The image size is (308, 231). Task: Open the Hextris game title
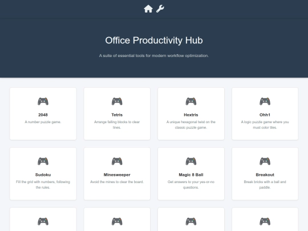point(191,115)
